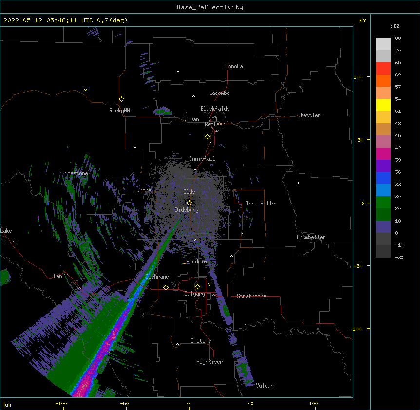Pick the magenta 39-42 dBZ legend swatch
420x410 pixels.
(x=383, y=153)
